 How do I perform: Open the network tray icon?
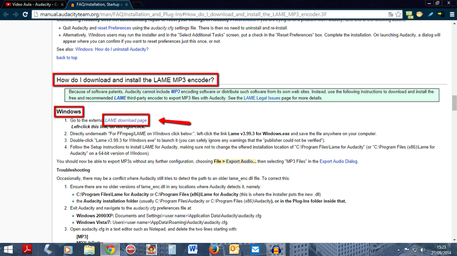tap(415, 250)
